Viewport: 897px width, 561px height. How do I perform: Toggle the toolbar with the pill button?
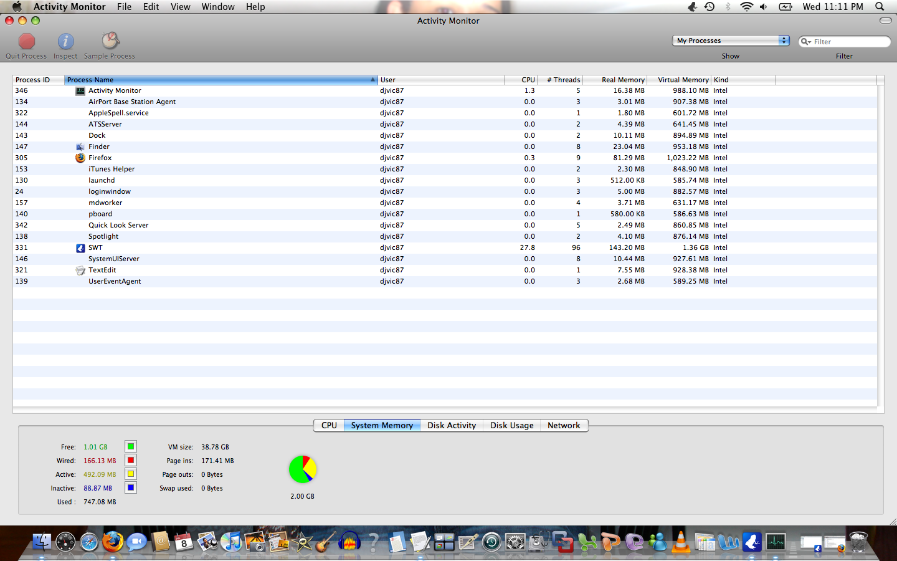(x=885, y=21)
